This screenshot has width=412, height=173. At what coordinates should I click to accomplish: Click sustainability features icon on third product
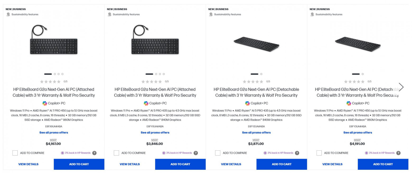click(211, 14)
